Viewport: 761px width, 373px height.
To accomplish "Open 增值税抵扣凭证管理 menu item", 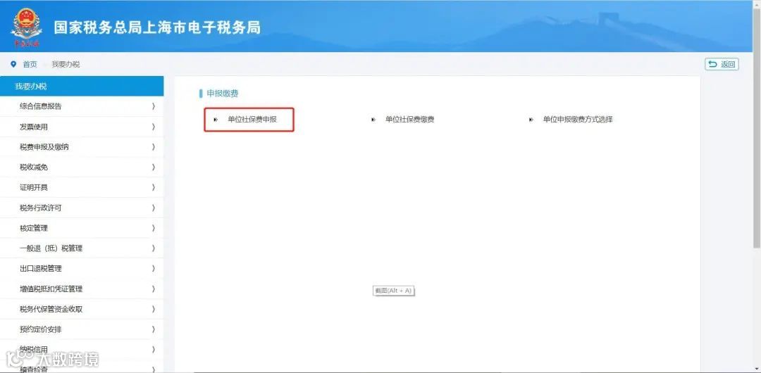I will pyautogui.click(x=82, y=289).
